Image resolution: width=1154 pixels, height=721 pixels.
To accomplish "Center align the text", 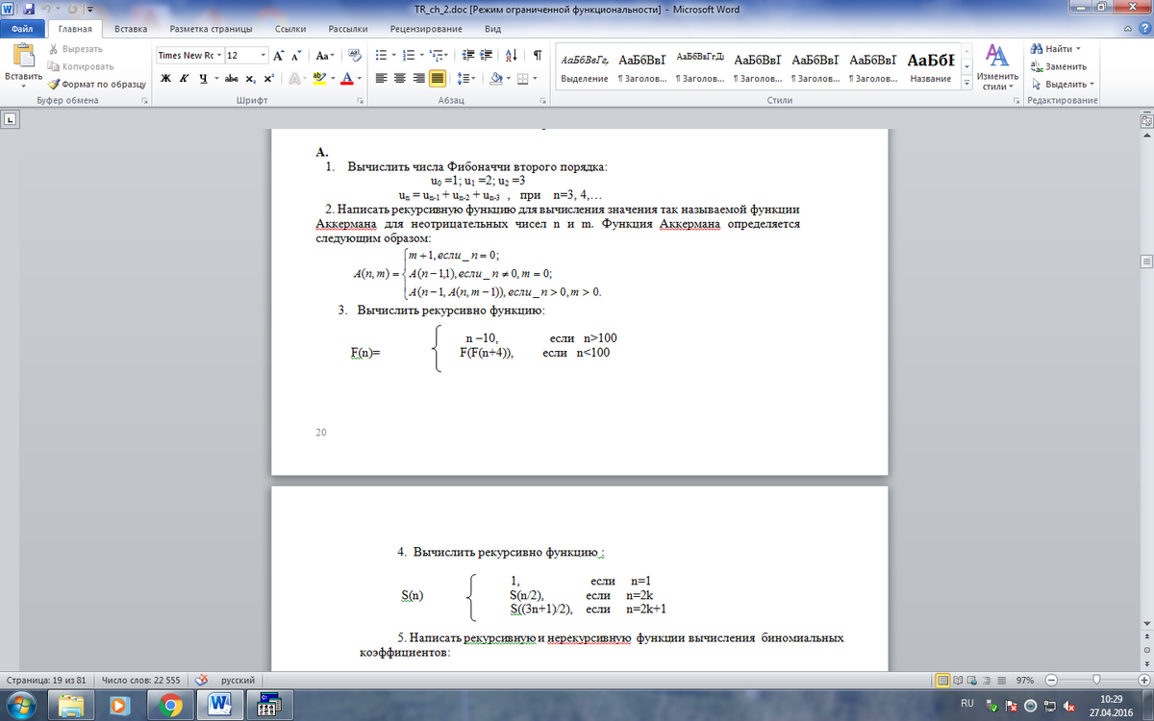I will (399, 79).
